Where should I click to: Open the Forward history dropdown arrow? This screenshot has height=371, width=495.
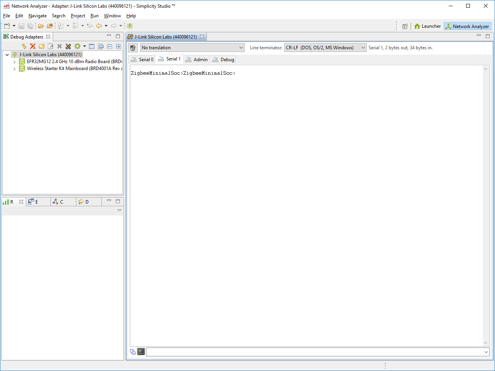121,26
